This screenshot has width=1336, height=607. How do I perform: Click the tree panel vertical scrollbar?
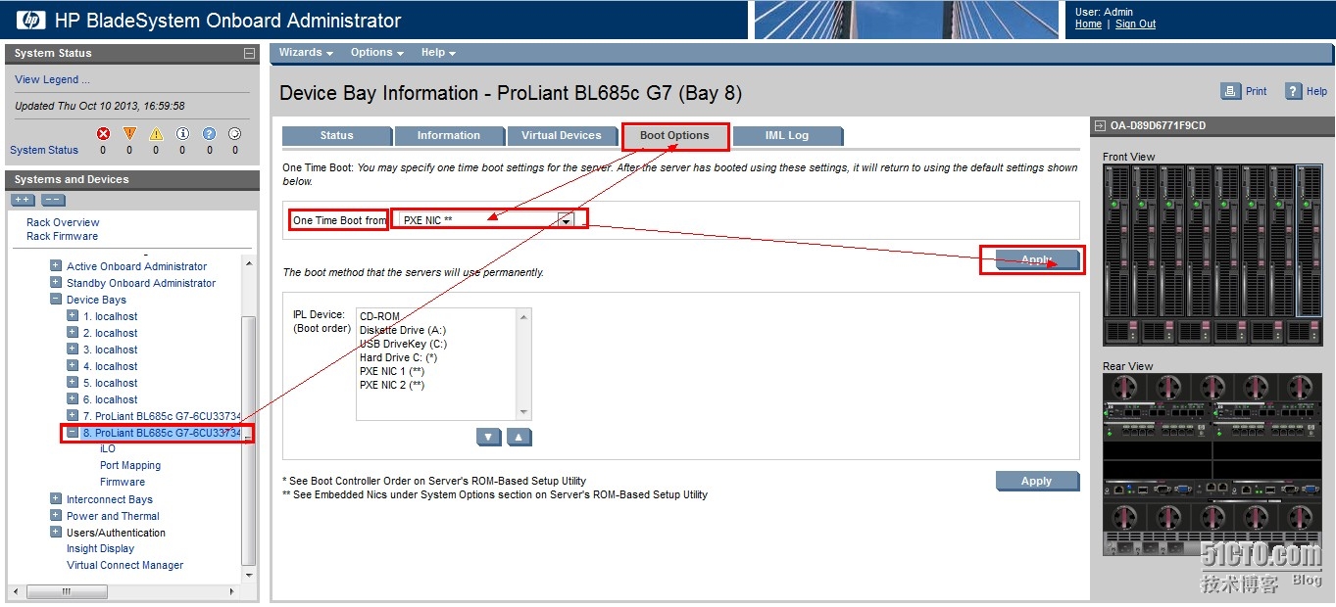click(249, 418)
